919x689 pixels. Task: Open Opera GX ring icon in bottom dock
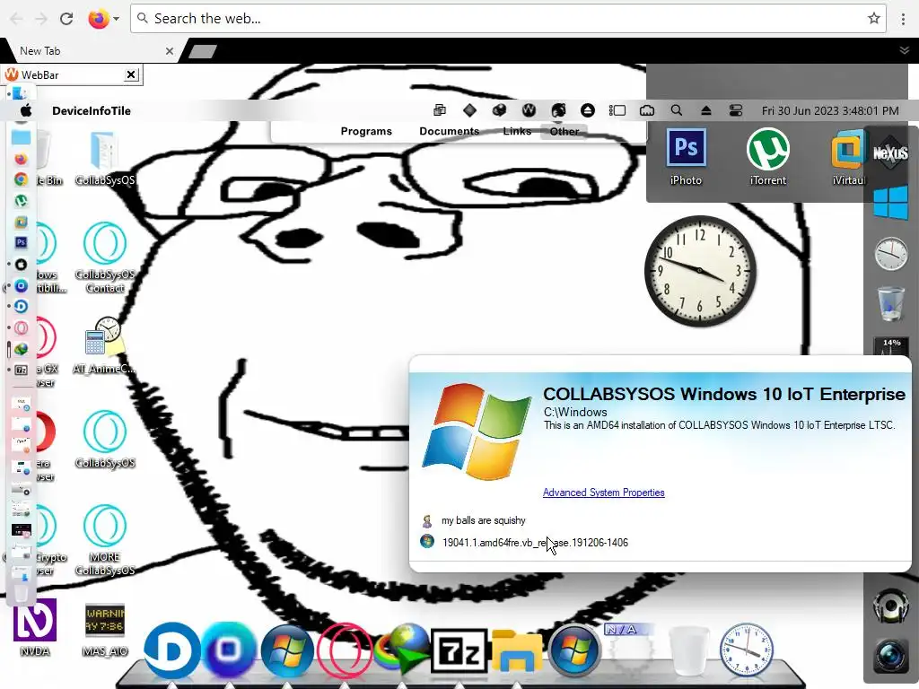click(344, 650)
